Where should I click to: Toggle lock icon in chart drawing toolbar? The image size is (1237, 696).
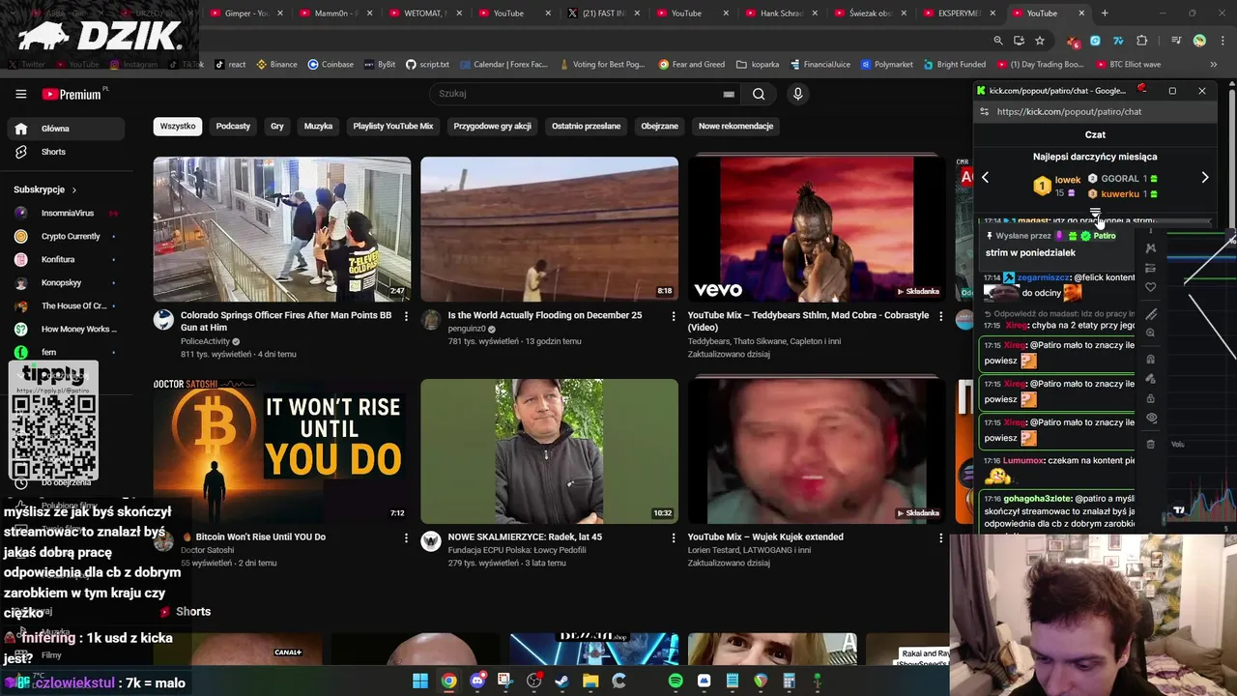[1150, 398]
